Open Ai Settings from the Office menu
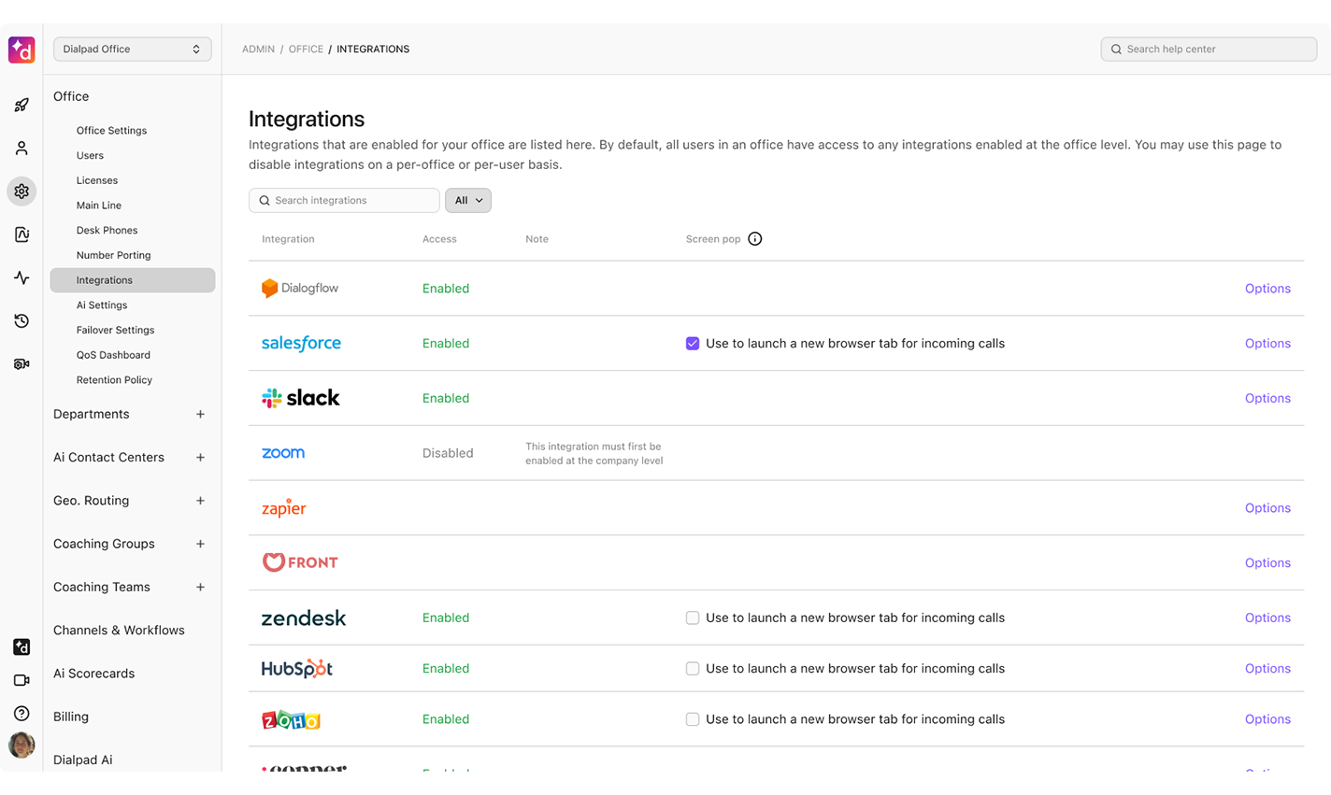This screenshot has width=1331, height=795. click(x=101, y=305)
